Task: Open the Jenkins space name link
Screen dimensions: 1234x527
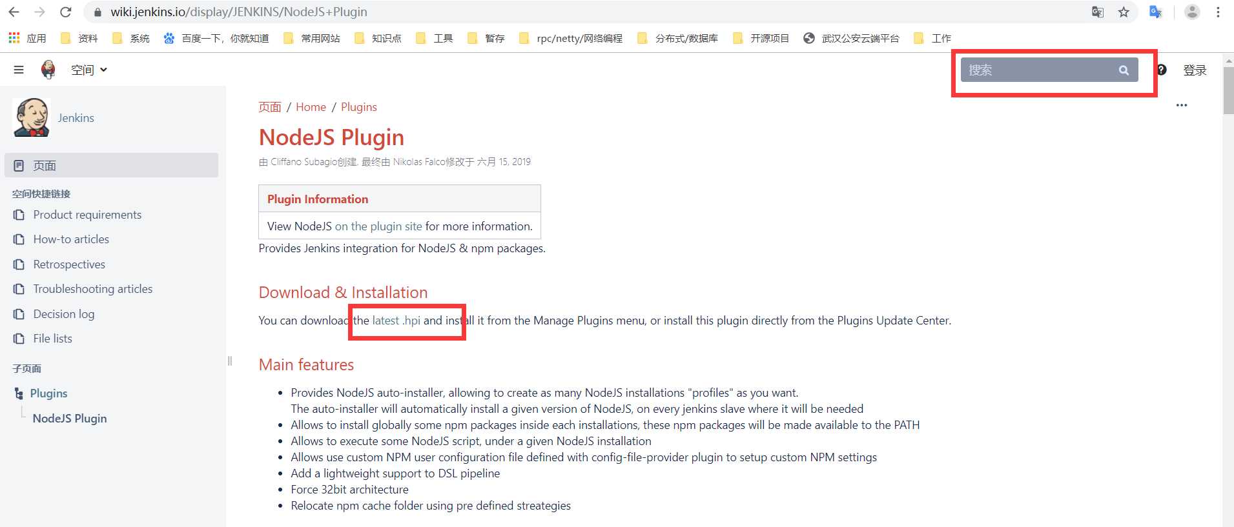Action: coord(76,118)
